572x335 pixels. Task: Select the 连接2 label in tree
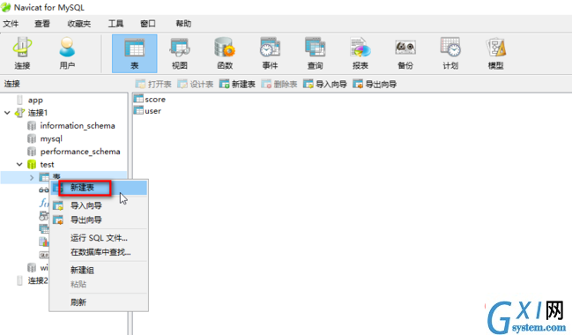(x=38, y=280)
